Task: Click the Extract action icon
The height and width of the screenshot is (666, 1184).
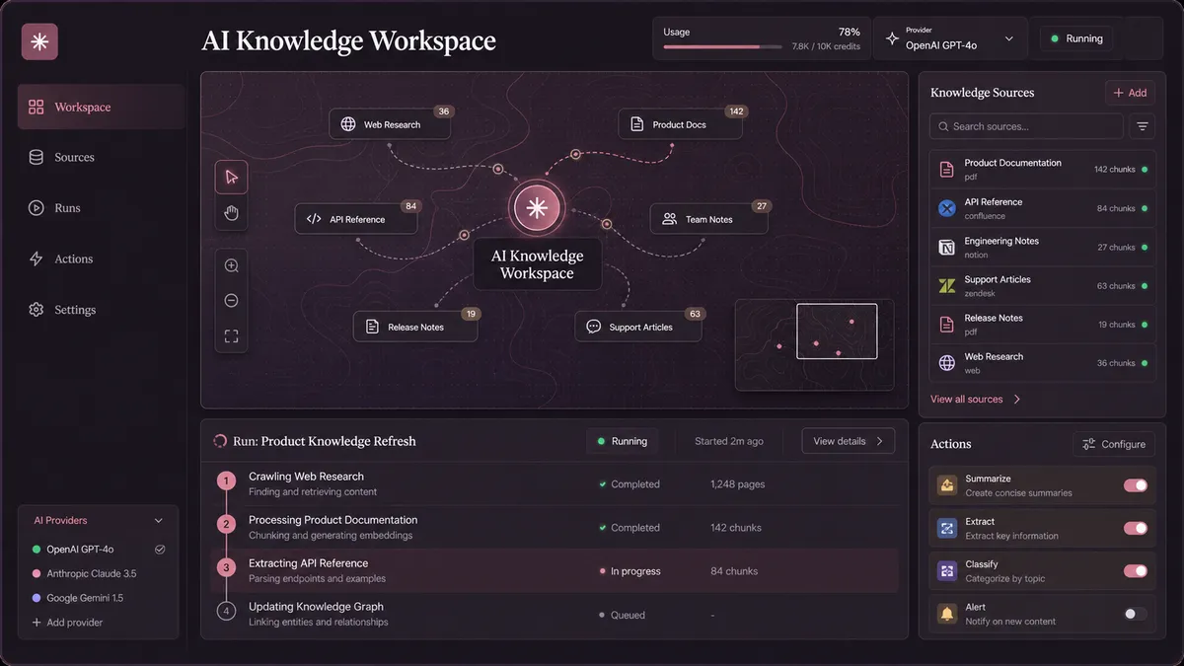Action: [x=947, y=528]
